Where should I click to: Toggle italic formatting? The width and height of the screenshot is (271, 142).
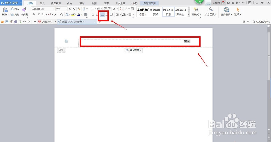click(38, 14)
